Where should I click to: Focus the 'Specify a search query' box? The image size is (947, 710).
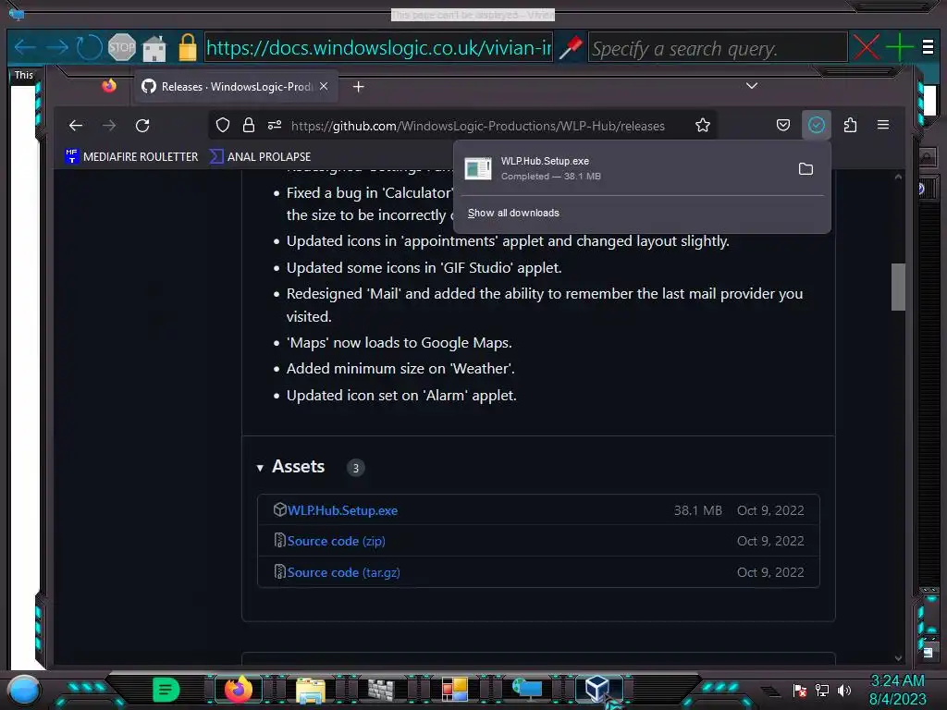717,48
